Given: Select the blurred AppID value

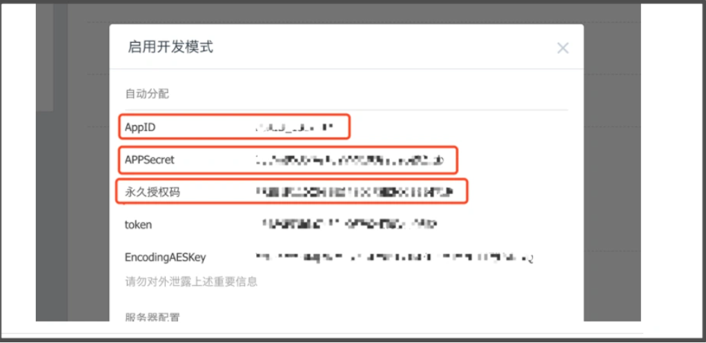Looking at the screenshot, I should (293, 128).
